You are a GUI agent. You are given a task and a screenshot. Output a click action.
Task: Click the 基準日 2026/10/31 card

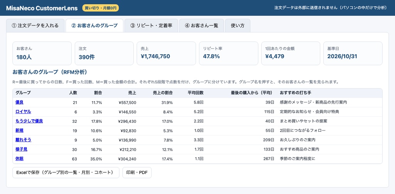tap(353, 53)
